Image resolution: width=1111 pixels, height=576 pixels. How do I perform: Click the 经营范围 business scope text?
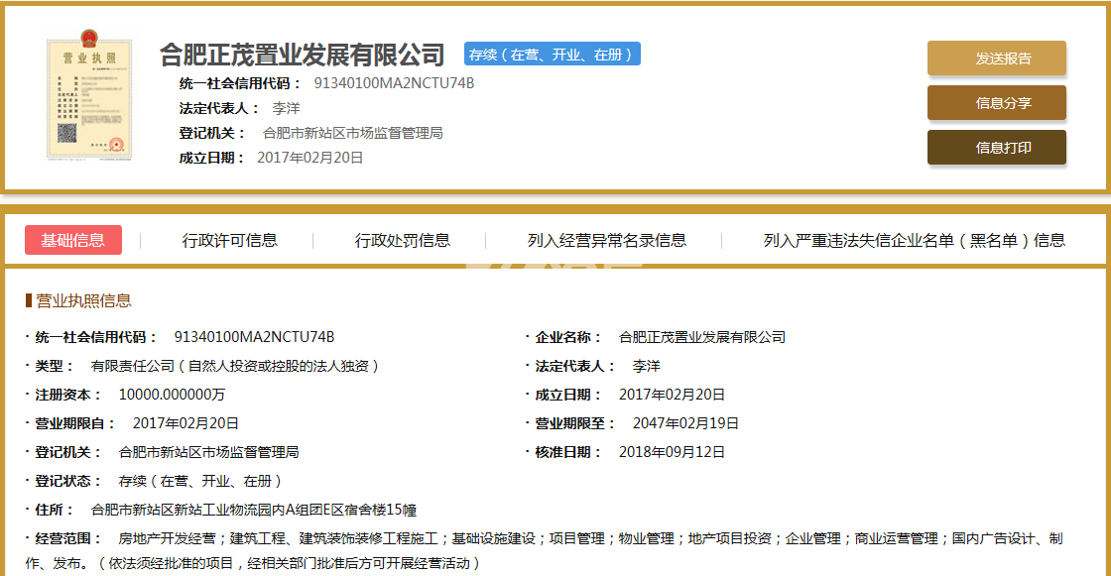point(545,550)
